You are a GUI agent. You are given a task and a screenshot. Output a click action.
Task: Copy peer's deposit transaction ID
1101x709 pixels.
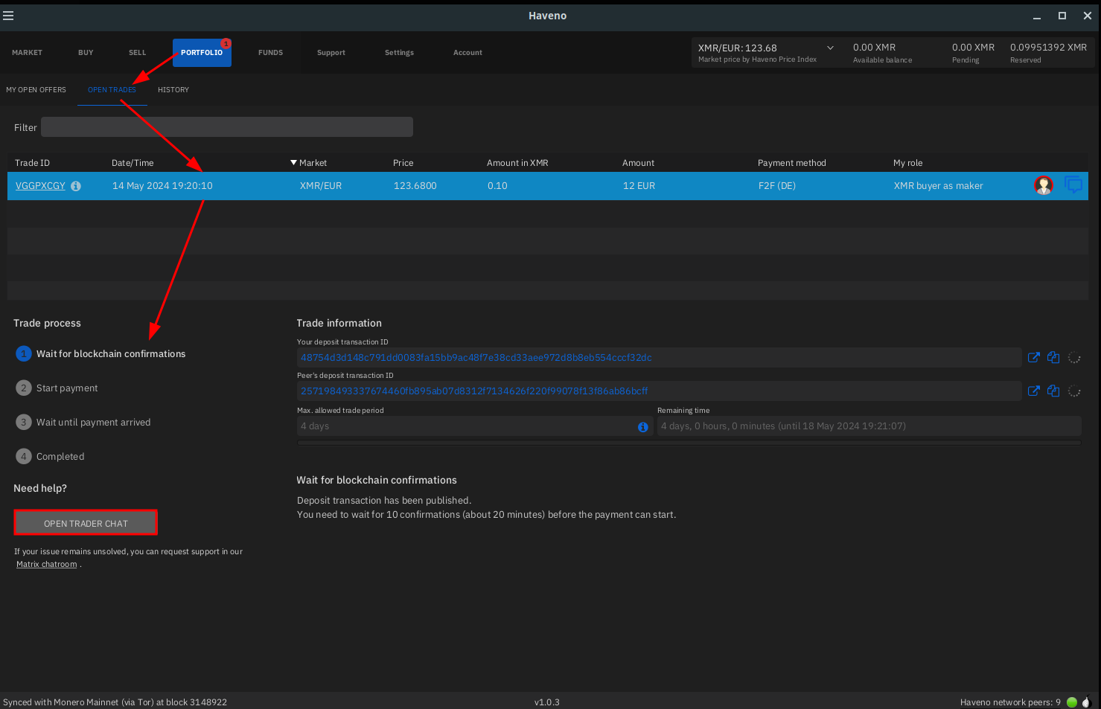[1053, 391]
